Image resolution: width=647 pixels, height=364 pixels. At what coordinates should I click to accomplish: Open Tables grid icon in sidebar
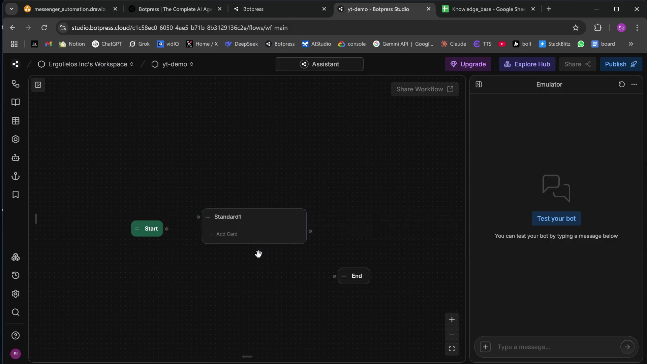[16, 121]
